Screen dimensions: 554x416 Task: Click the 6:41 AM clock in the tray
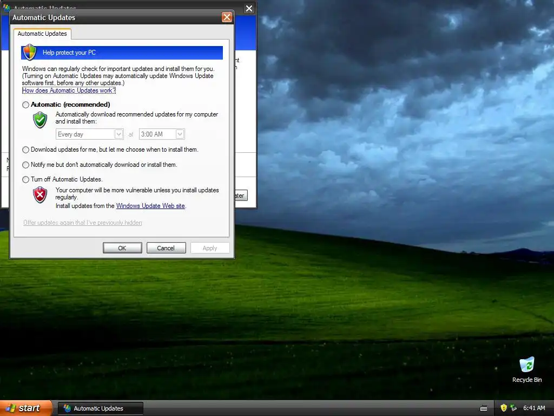534,408
